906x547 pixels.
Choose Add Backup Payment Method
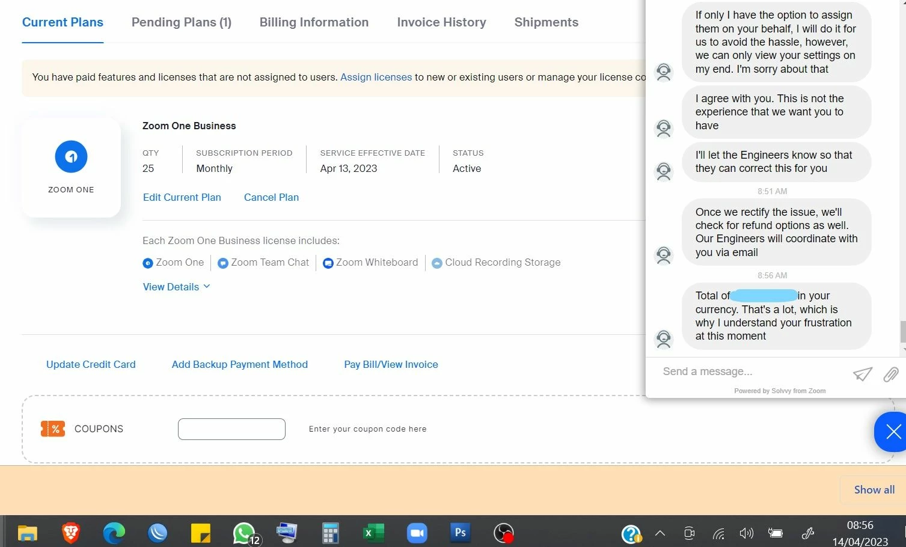240,364
